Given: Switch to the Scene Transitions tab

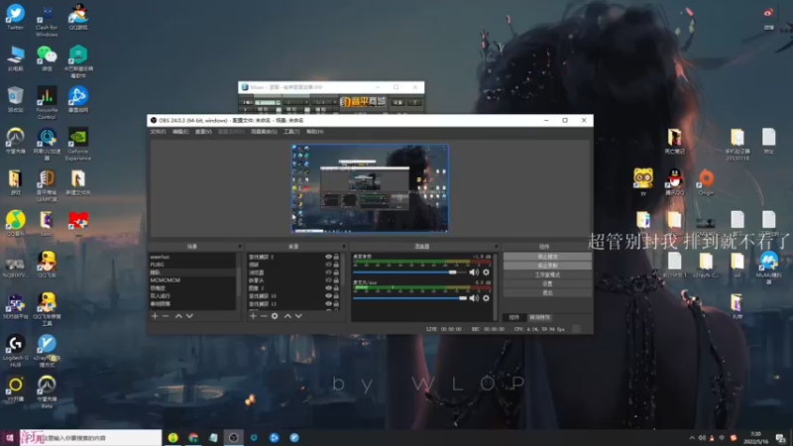Looking at the screenshot, I should (539, 317).
